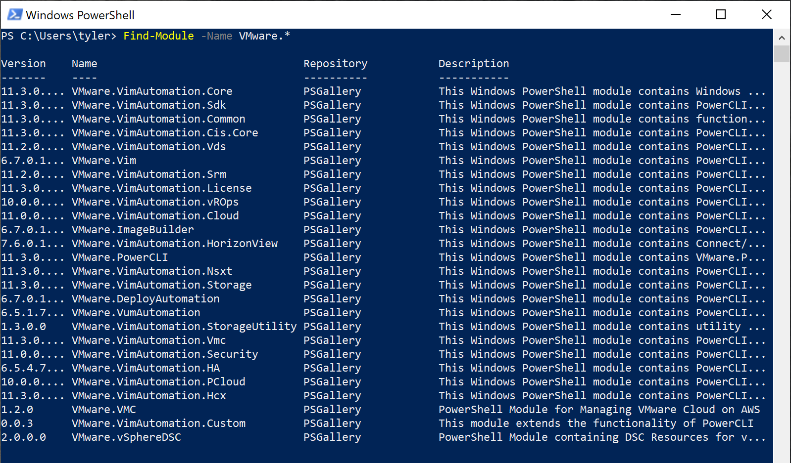Click the vertical scrollbar thumb
791x463 pixels.
782,54
